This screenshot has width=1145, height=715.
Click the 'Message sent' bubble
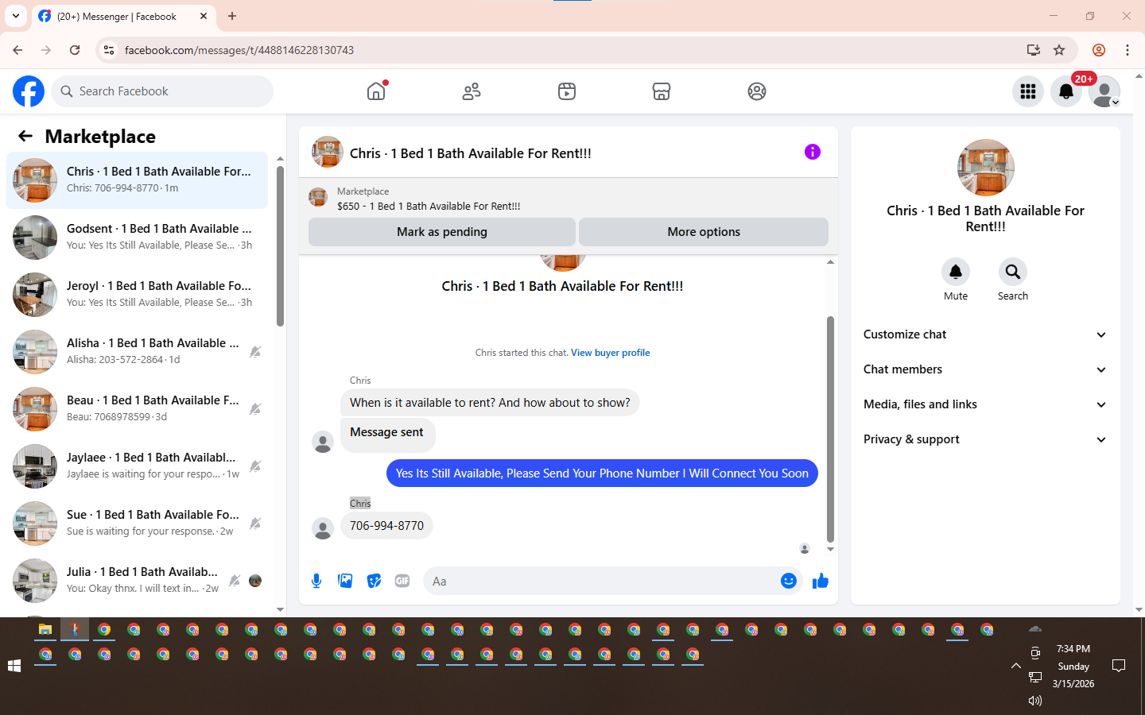coord(387,435)
